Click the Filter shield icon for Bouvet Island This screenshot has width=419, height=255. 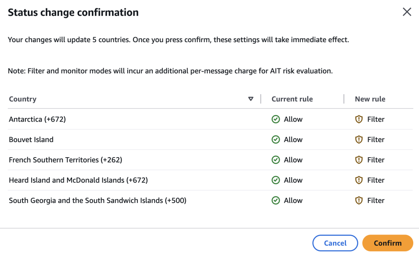point(359,140)
